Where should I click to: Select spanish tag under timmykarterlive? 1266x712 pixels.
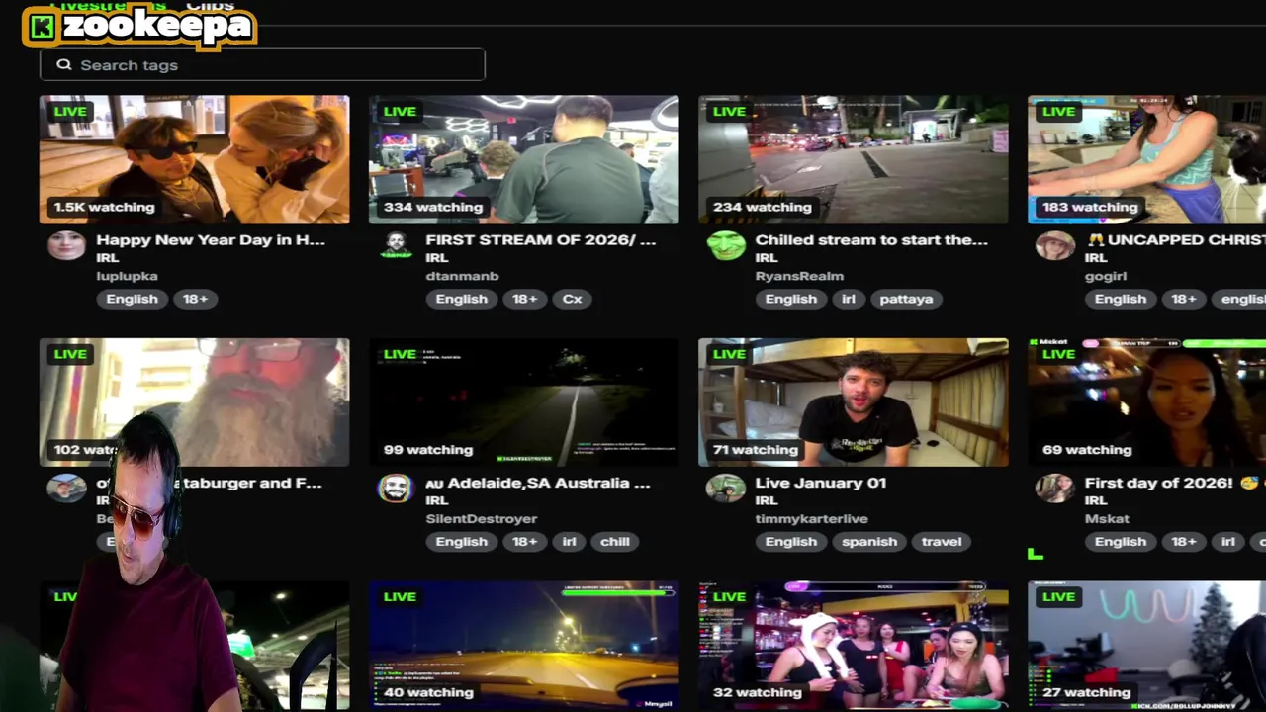(x=868, y=541)
